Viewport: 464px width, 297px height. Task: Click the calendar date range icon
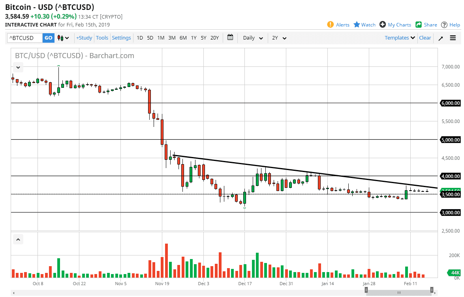[x=230, y=38]
